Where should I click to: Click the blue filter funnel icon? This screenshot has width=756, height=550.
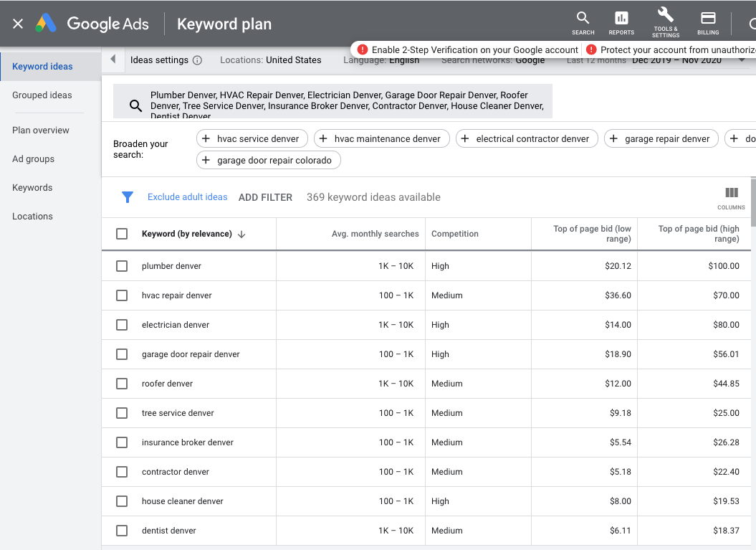(128, 197)
